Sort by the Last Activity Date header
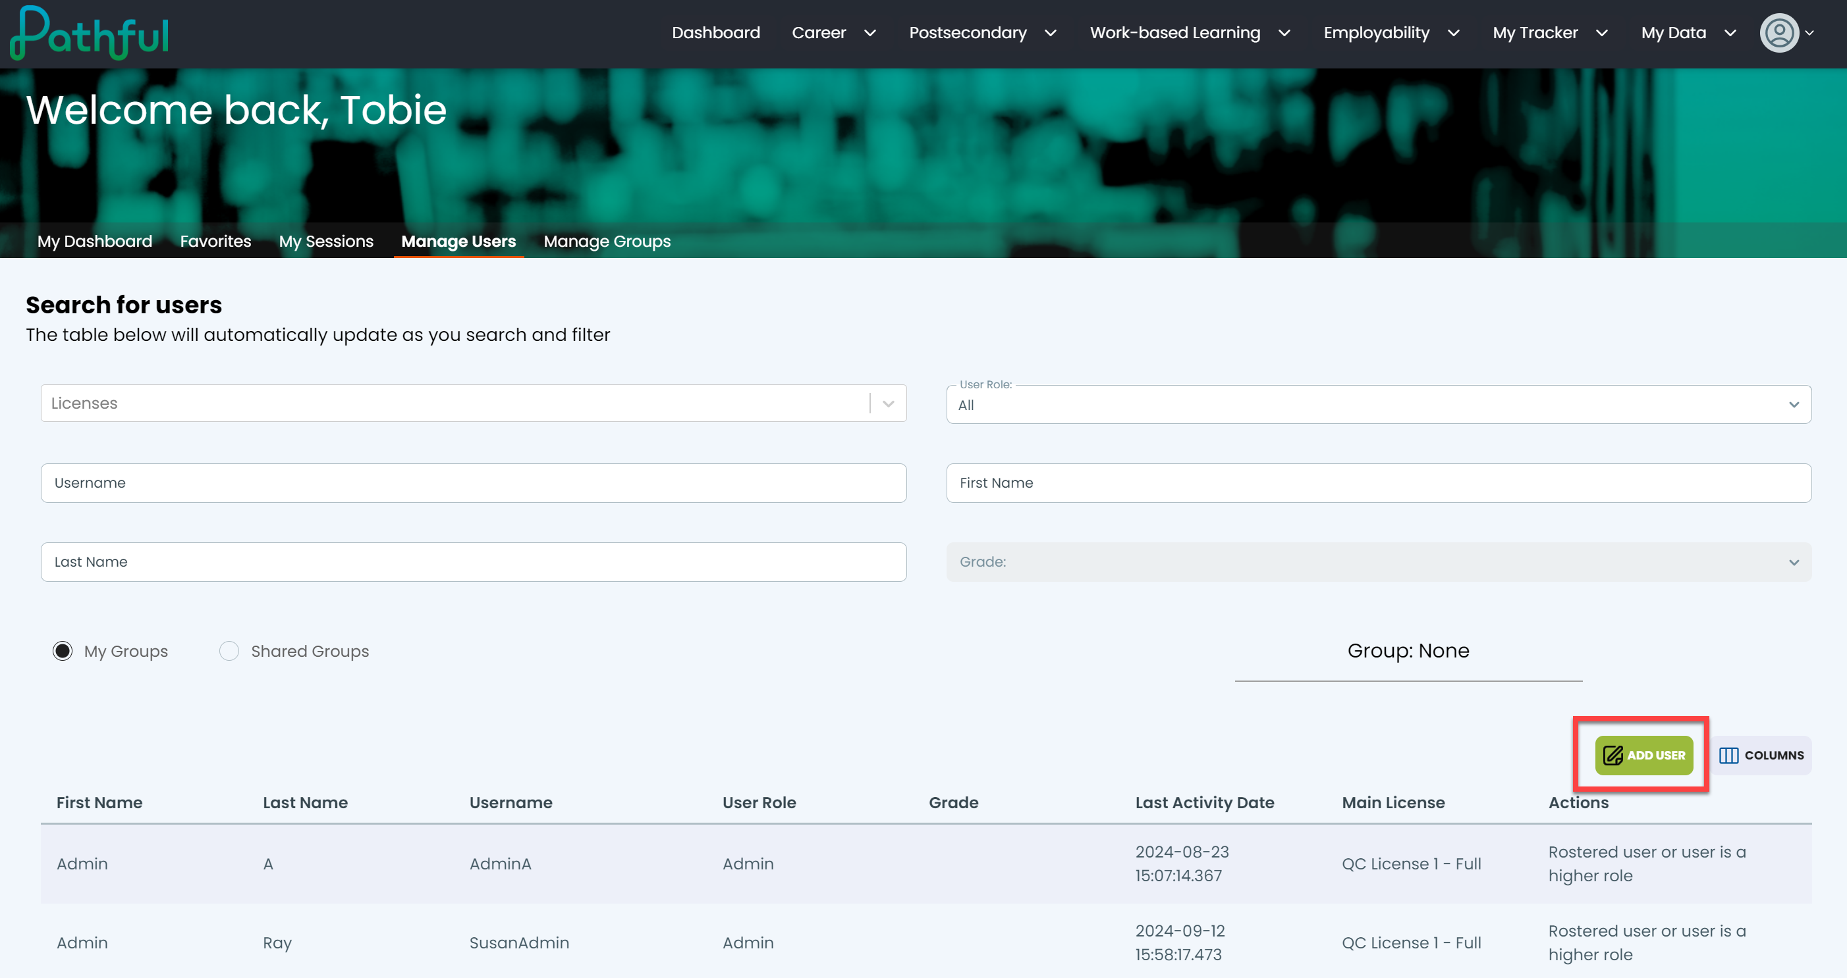 tap(1205, 802)
